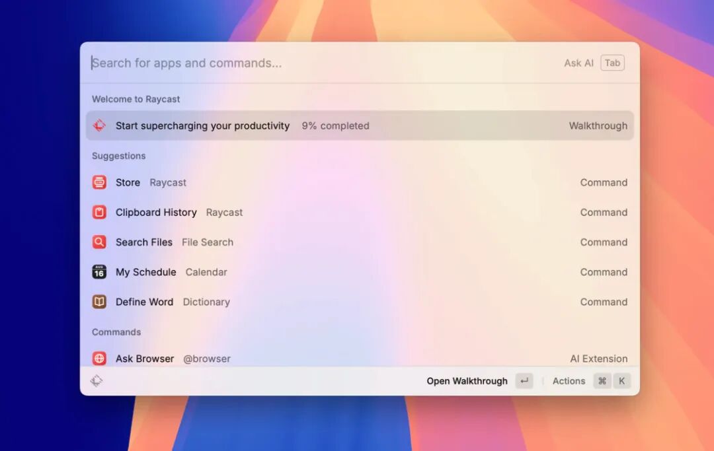The height and width of the screenshot is (451, 714).
Task: Click the Dictionary subtitle text
Action: point(206,302)
